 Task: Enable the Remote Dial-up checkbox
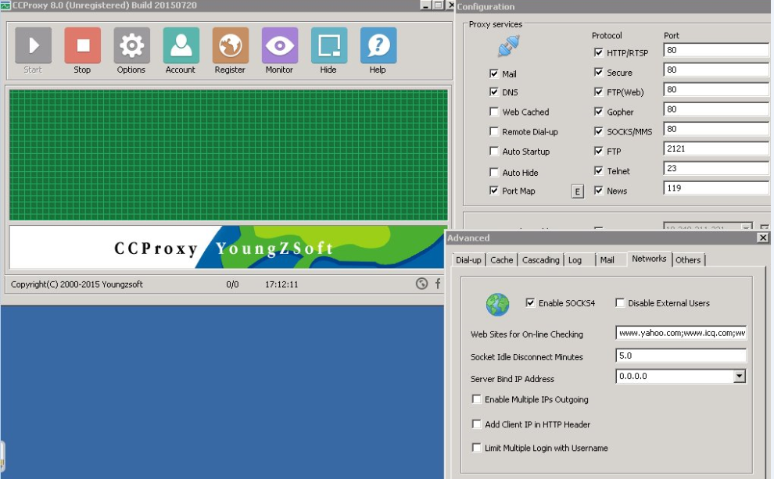tap(493, 131)
